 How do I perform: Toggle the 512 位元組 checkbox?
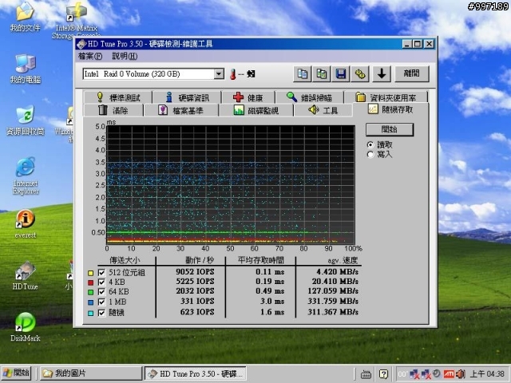pyautogui.click(x=101, y=273)
